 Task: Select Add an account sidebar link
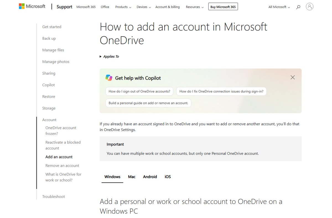[59, 157]
